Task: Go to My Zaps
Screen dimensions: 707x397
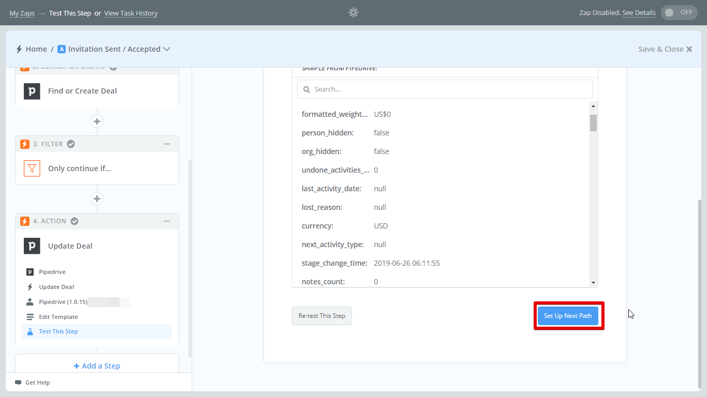Action: [22, 13]
